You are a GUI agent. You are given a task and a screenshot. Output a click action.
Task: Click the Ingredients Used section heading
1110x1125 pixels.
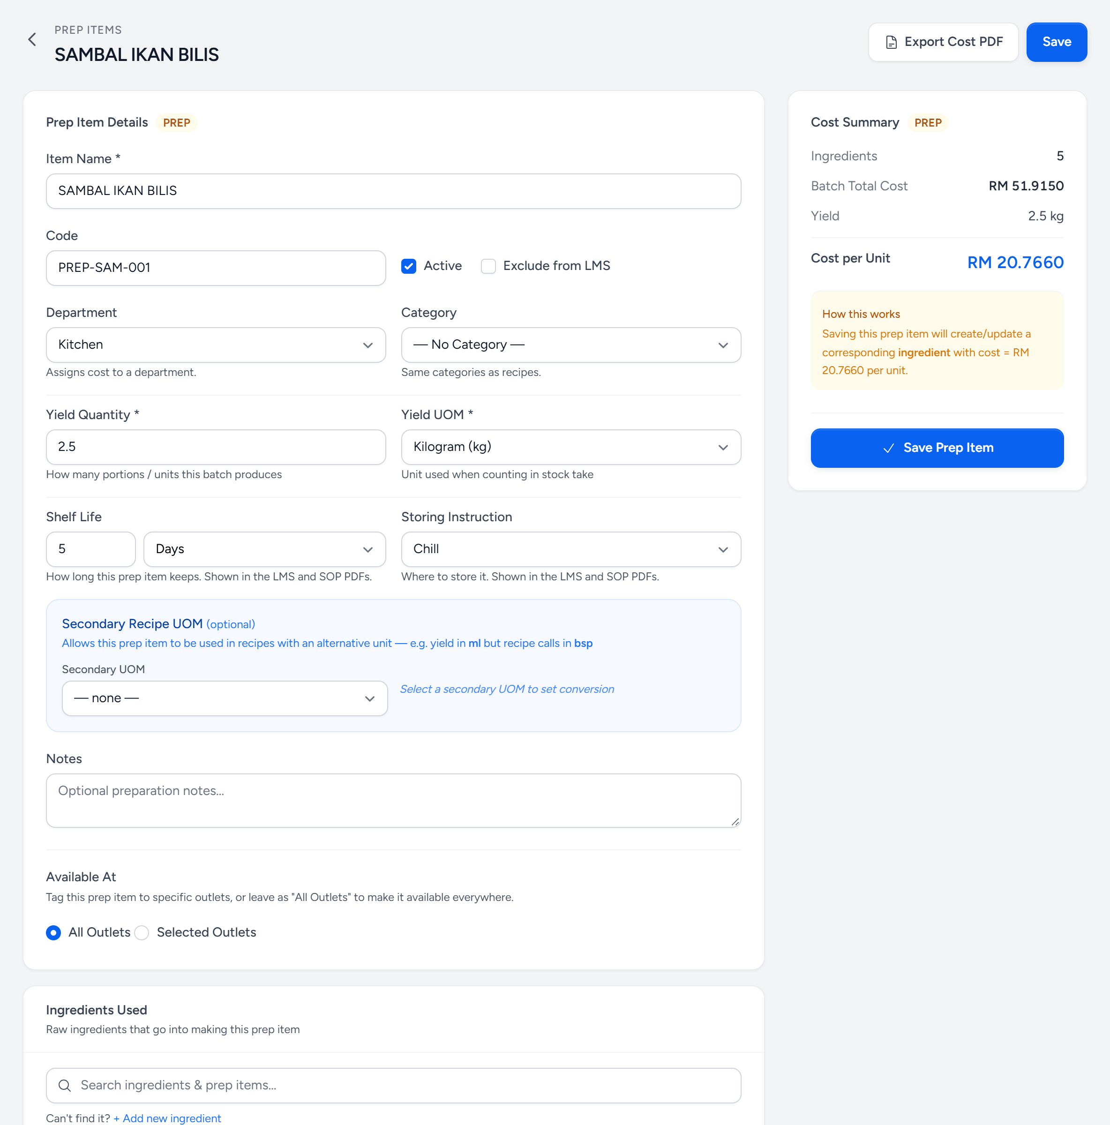96,1010
